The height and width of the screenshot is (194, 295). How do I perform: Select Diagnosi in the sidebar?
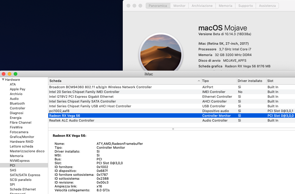[17, 113]
